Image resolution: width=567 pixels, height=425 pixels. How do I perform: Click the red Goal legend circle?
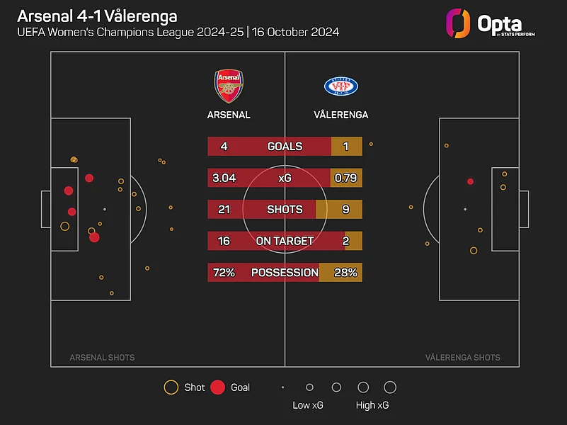coord(218,387)
